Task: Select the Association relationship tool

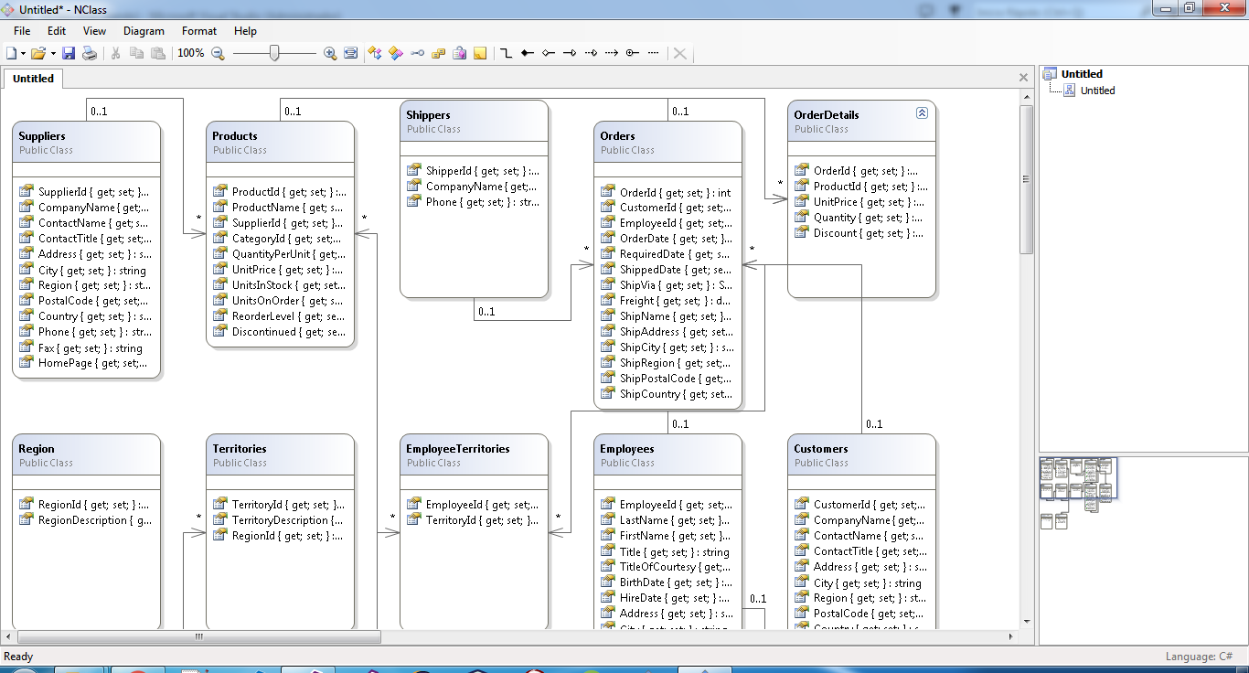Action: coord(507,53)
